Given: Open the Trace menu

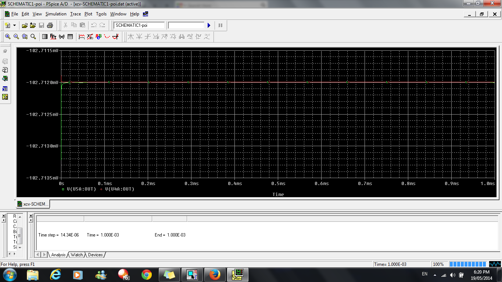Looking at the screenshot, I should 76,14.
